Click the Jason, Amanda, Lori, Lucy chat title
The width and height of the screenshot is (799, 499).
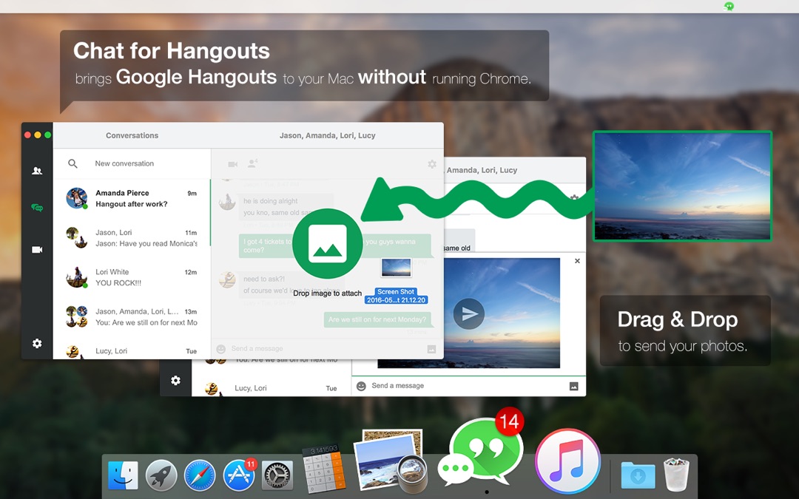(x=327, y=135)
